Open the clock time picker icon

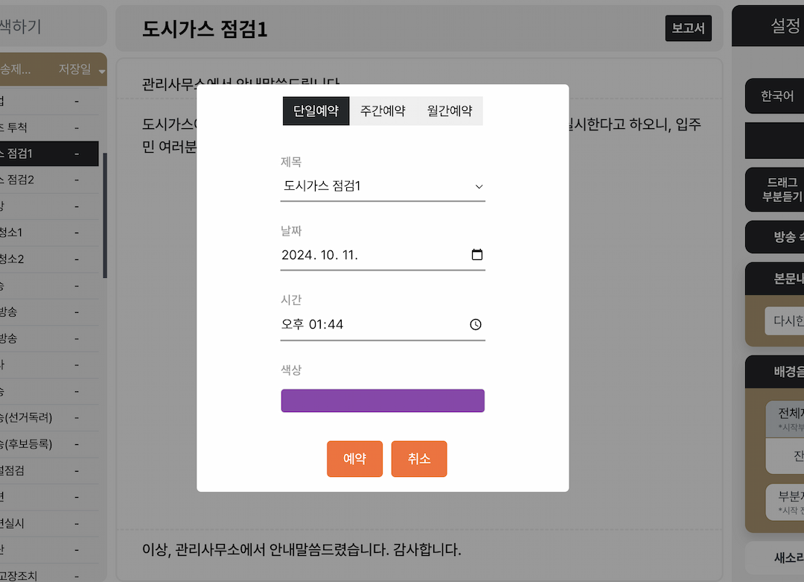(x=476, y=324)
